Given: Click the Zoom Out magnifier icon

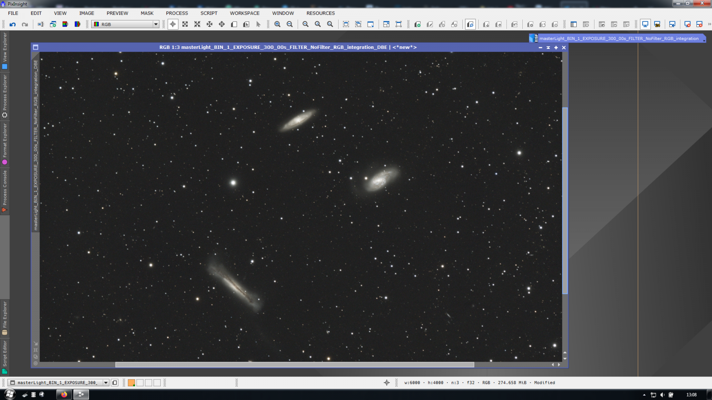Looking at the screenshot, I should point(290,24).
